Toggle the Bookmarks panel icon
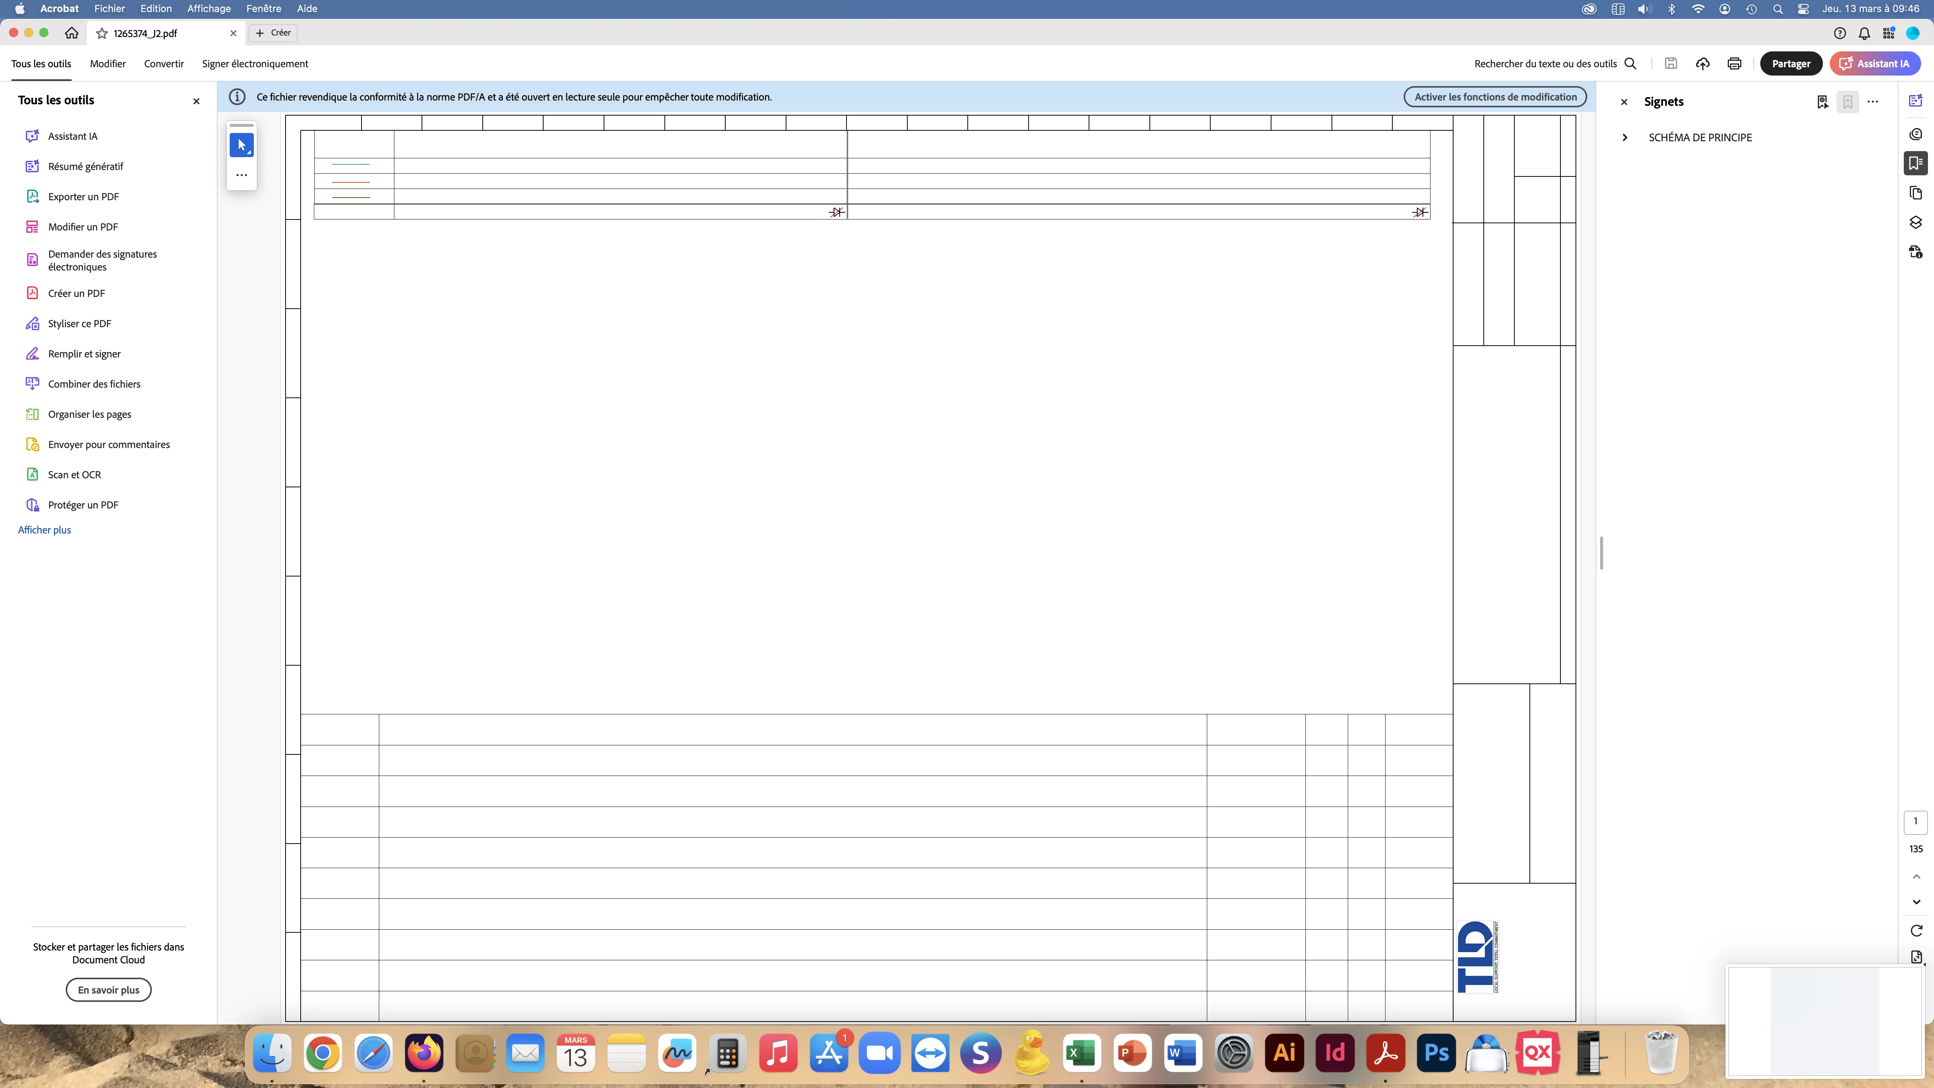Viewport: 1934px width, 1088px height. pyautogui.click(x=1915, y=163)
